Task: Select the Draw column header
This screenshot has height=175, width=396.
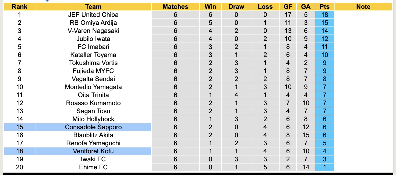Action: [x=236, y=7]
